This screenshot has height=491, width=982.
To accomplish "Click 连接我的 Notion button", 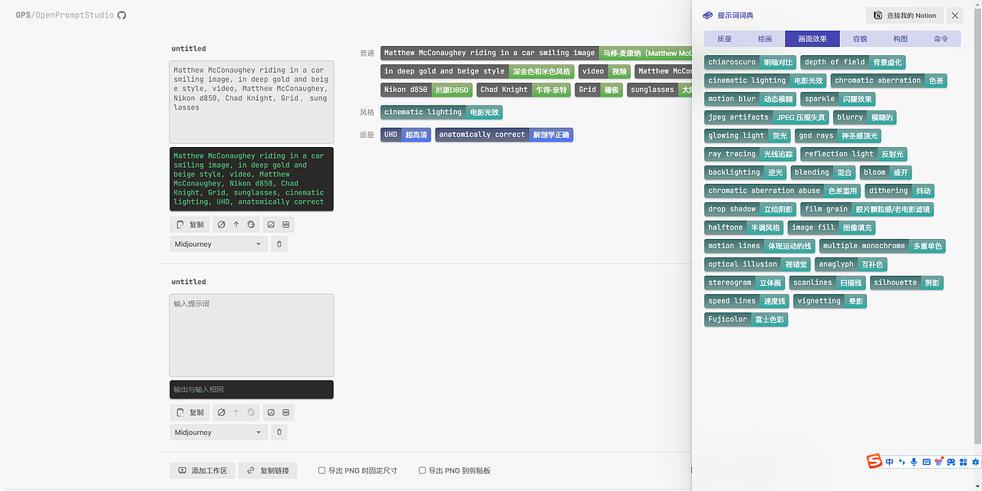I will point(905,15).
